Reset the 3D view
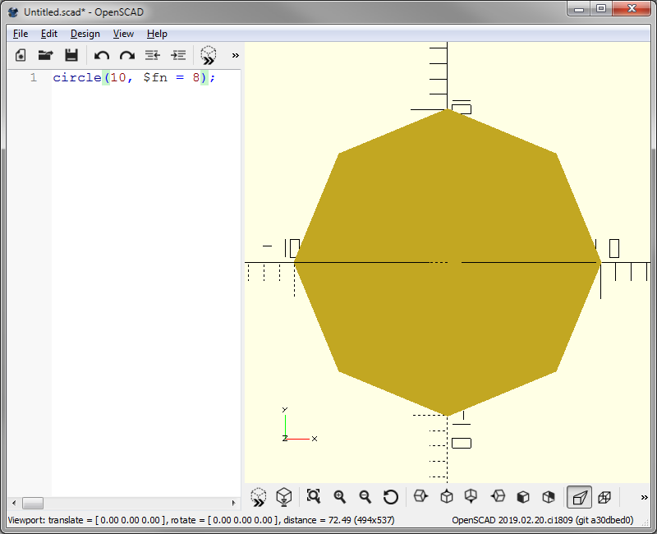The width and height of the screenshot is (657, 534). pos(391,496)
